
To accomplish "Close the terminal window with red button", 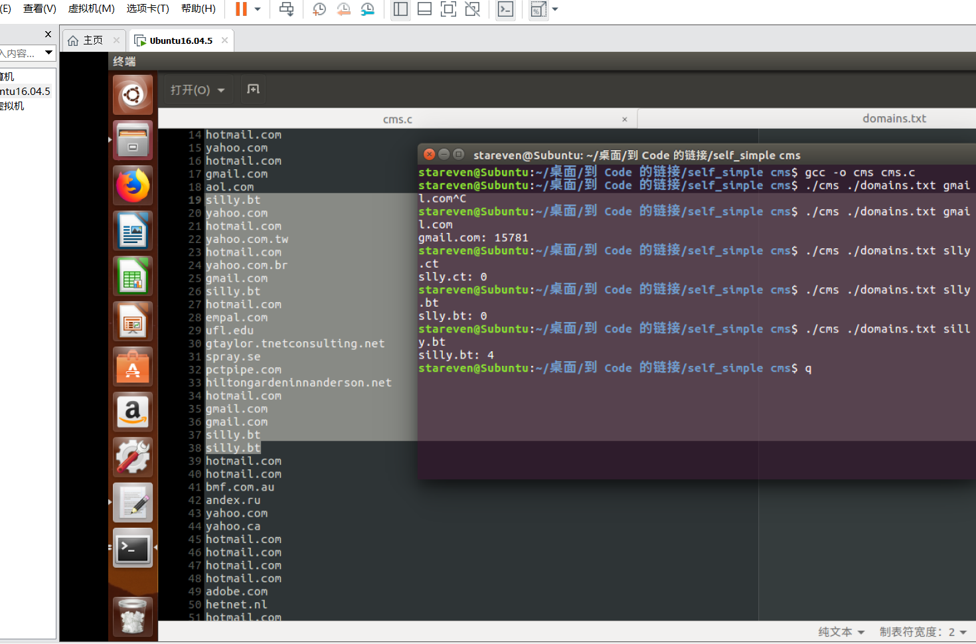I will (x=430, y=154).
